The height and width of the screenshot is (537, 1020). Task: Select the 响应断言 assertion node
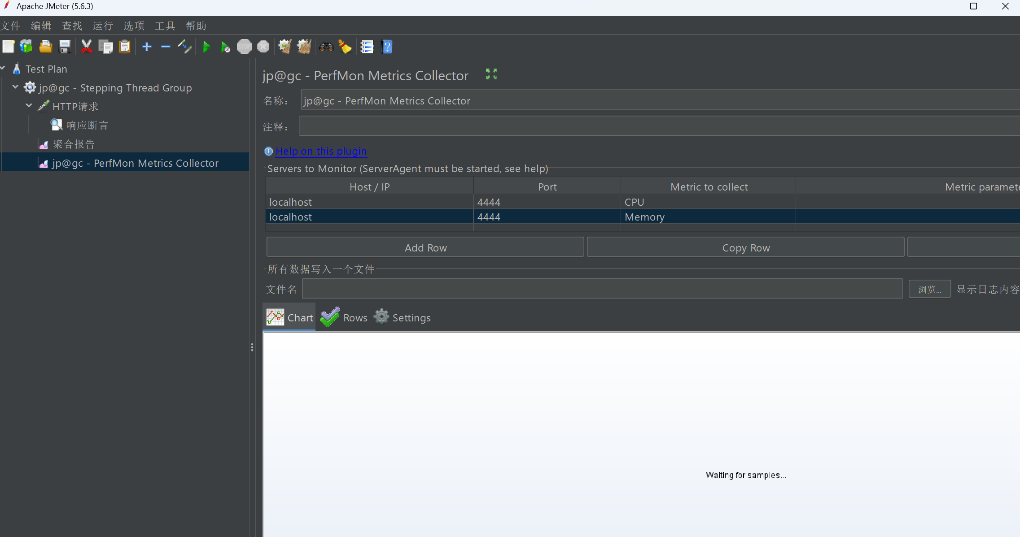coord(87,126)
